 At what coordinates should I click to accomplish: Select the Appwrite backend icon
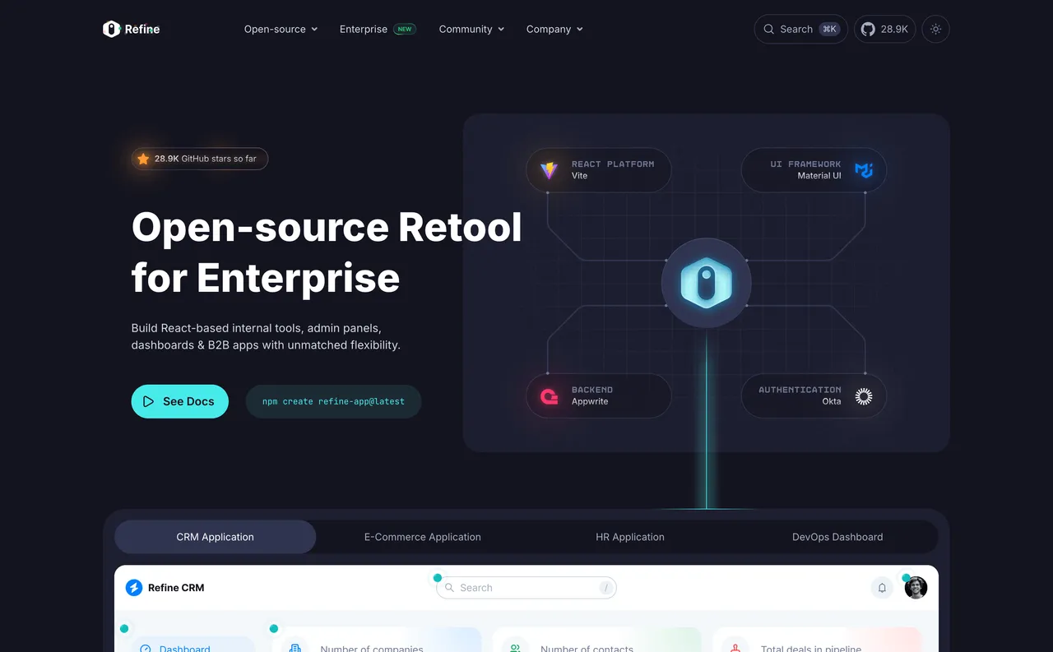coord(549,395)
